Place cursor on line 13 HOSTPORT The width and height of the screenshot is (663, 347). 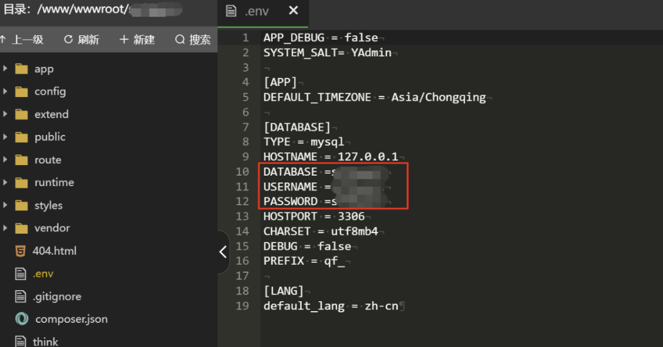[x=291, y=216]
